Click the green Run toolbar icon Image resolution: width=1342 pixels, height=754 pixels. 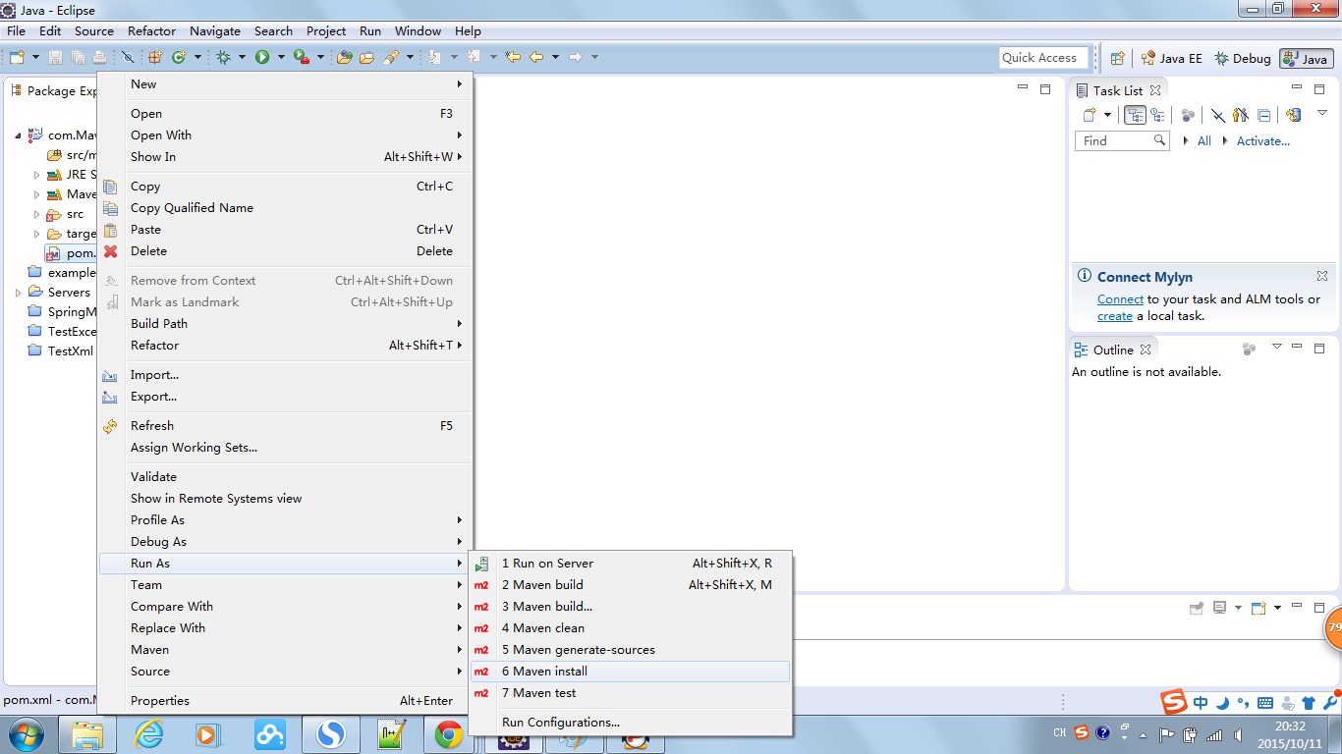[x=262, y=57]
